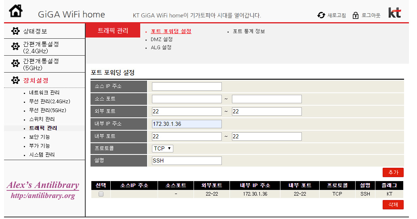Open the 프로토콜 TCP dropdown
This screenshot has height=219, width=417.
(162, 148)
